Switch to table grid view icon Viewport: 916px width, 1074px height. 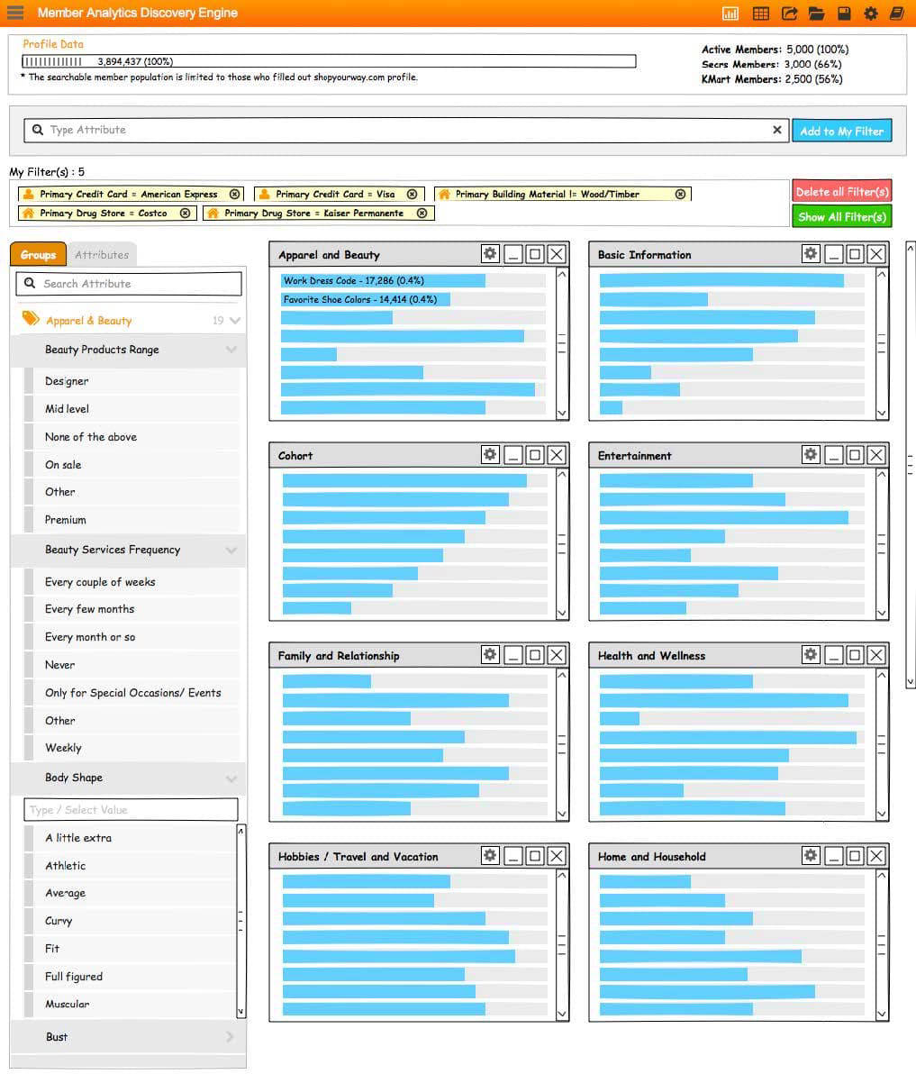coord(760,14)
